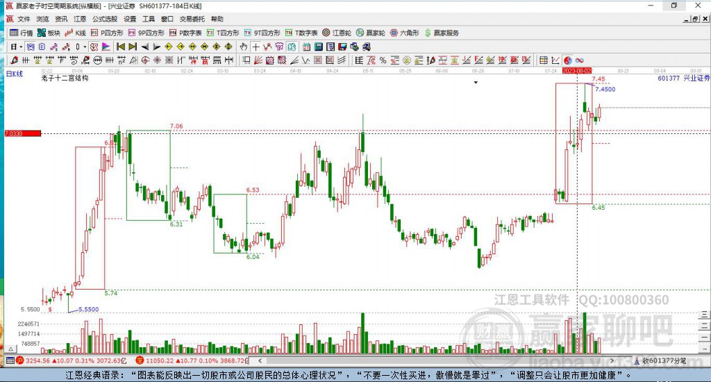Select the blue infinity icon

click(x=580, y=60)
